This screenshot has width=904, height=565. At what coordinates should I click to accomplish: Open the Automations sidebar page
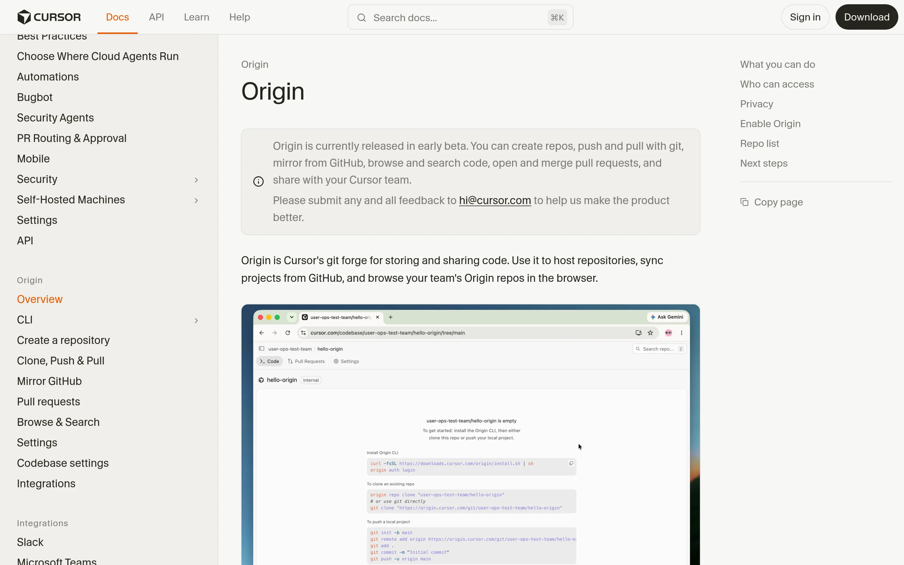(x=48, y=77)
